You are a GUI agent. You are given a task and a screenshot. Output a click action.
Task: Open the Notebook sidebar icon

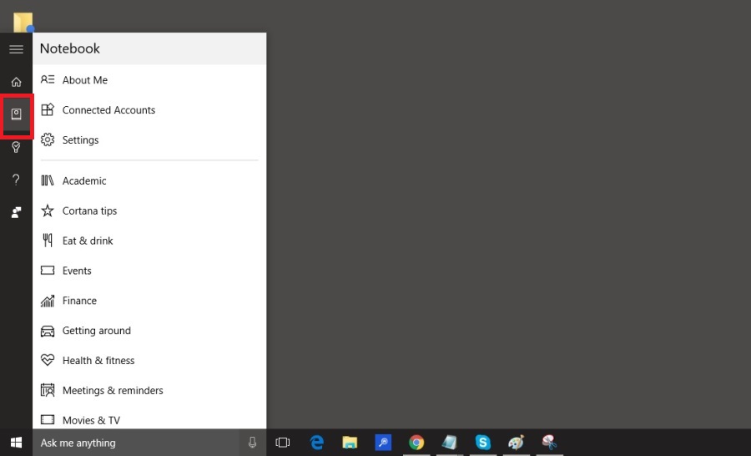pos(17,114)
